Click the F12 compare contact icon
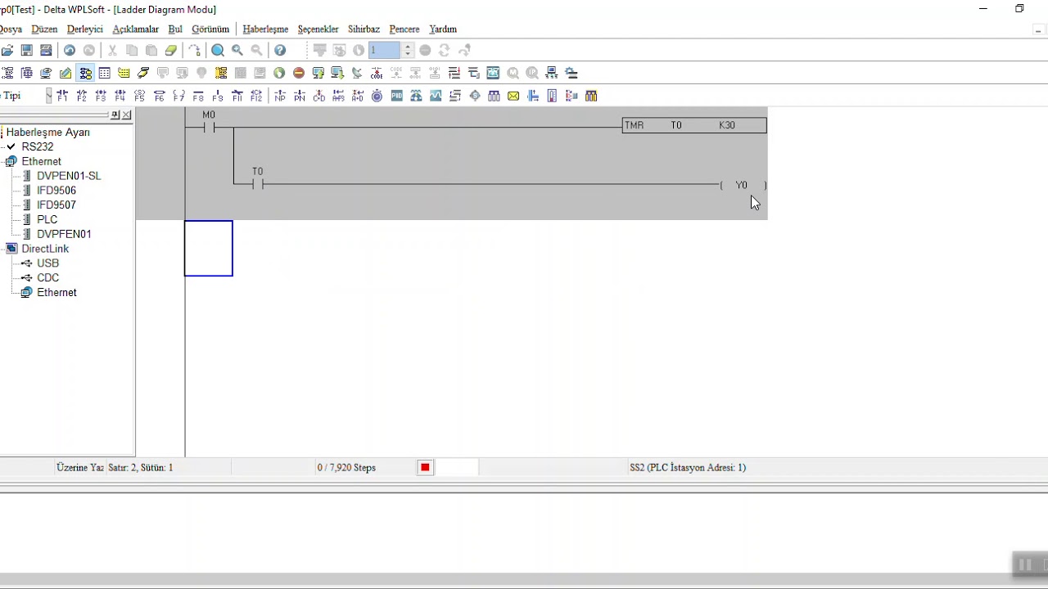Screen dimensions: 1048x589 click(x=256, y=96)
